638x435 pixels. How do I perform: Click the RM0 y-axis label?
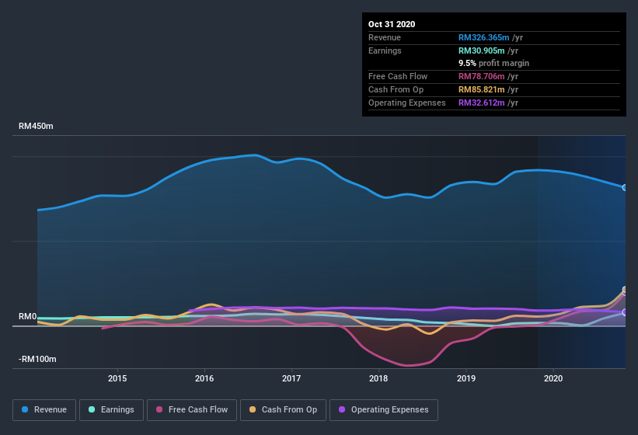point(28,316)
